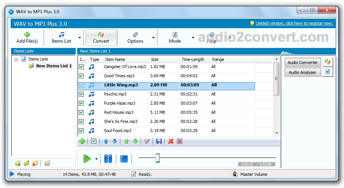
Task: Click the green down arrow icon
Action: click(135, 141)
